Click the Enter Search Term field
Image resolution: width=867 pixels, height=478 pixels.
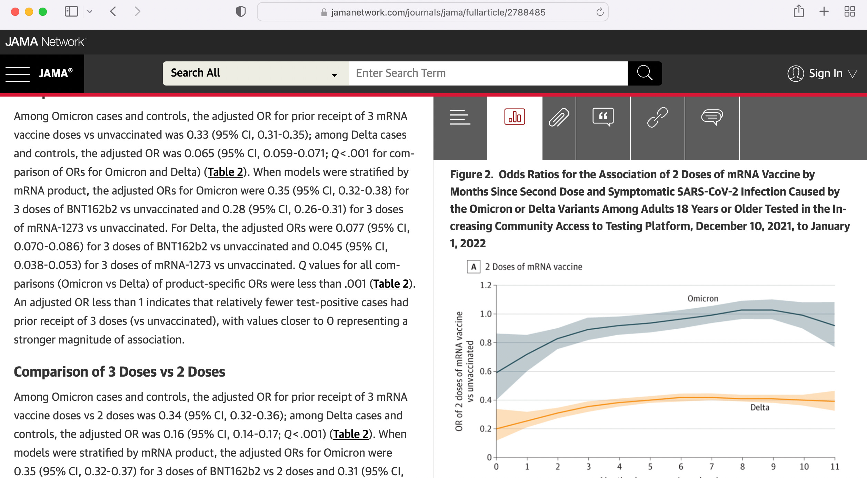[488, 73]
